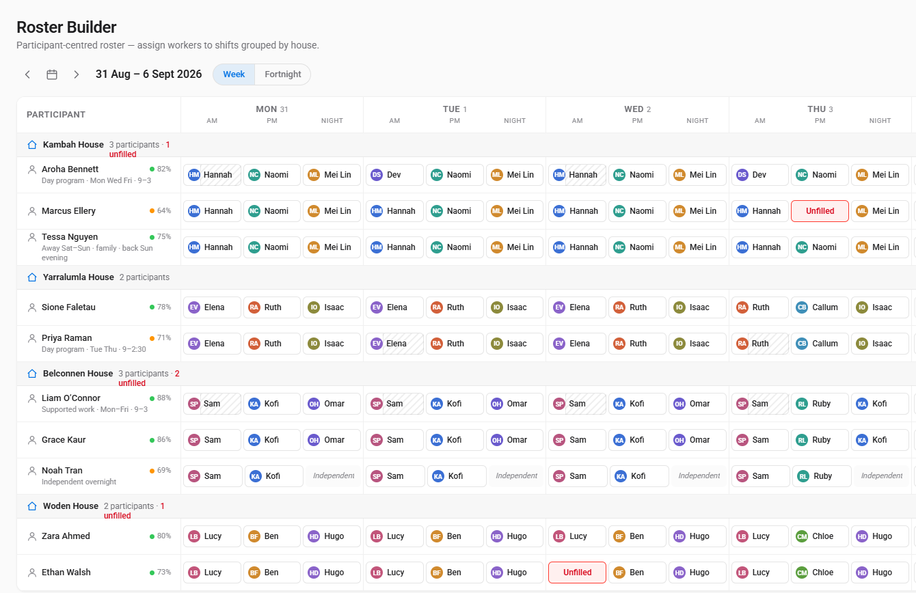Open Sione Faletau's Thursday PM Callum shift
Image resolution: width=916 pixels, height=593 pixels.
click(820, 307)
